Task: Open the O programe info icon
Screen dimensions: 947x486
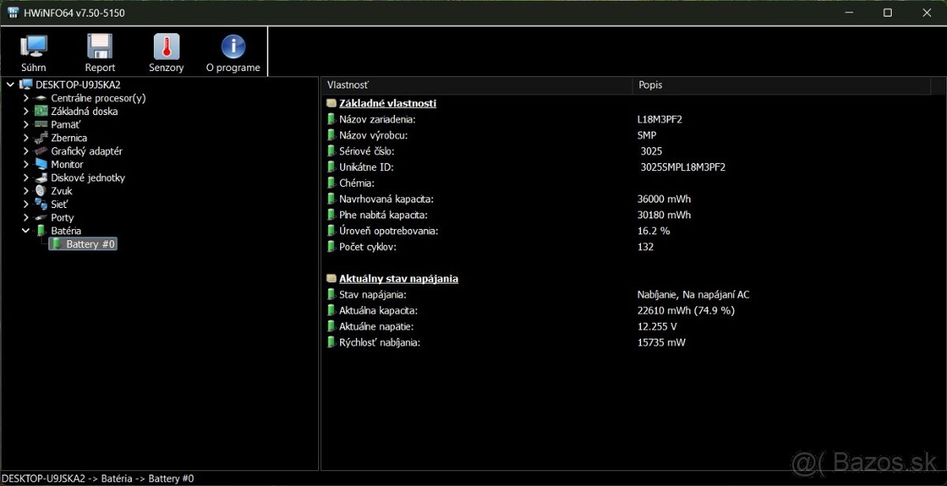Action: (232, 47)
